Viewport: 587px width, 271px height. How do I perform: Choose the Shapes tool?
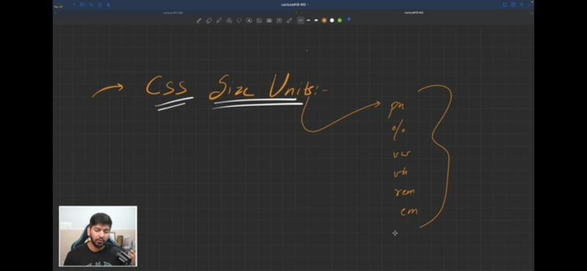pyautogui.click(x=229, y=21)
